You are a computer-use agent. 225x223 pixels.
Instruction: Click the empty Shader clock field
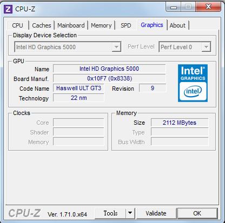[x=78, y=132]
